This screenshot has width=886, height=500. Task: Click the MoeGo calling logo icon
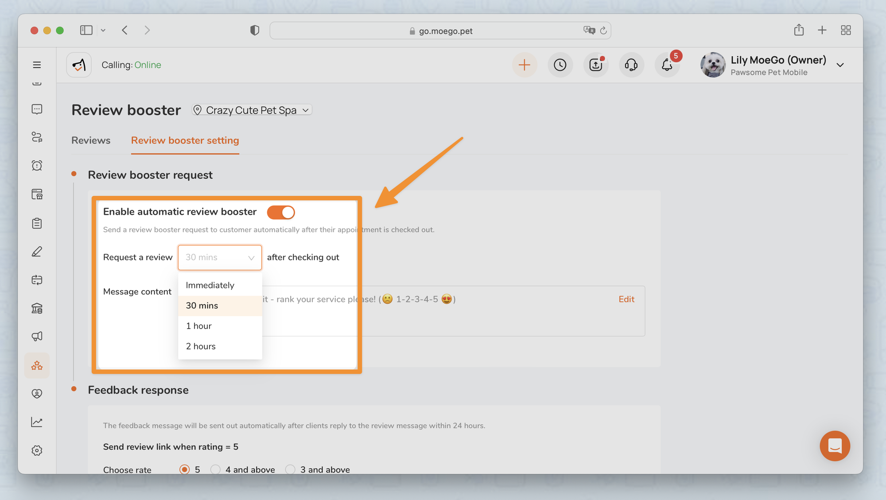[x=79, y=65]
